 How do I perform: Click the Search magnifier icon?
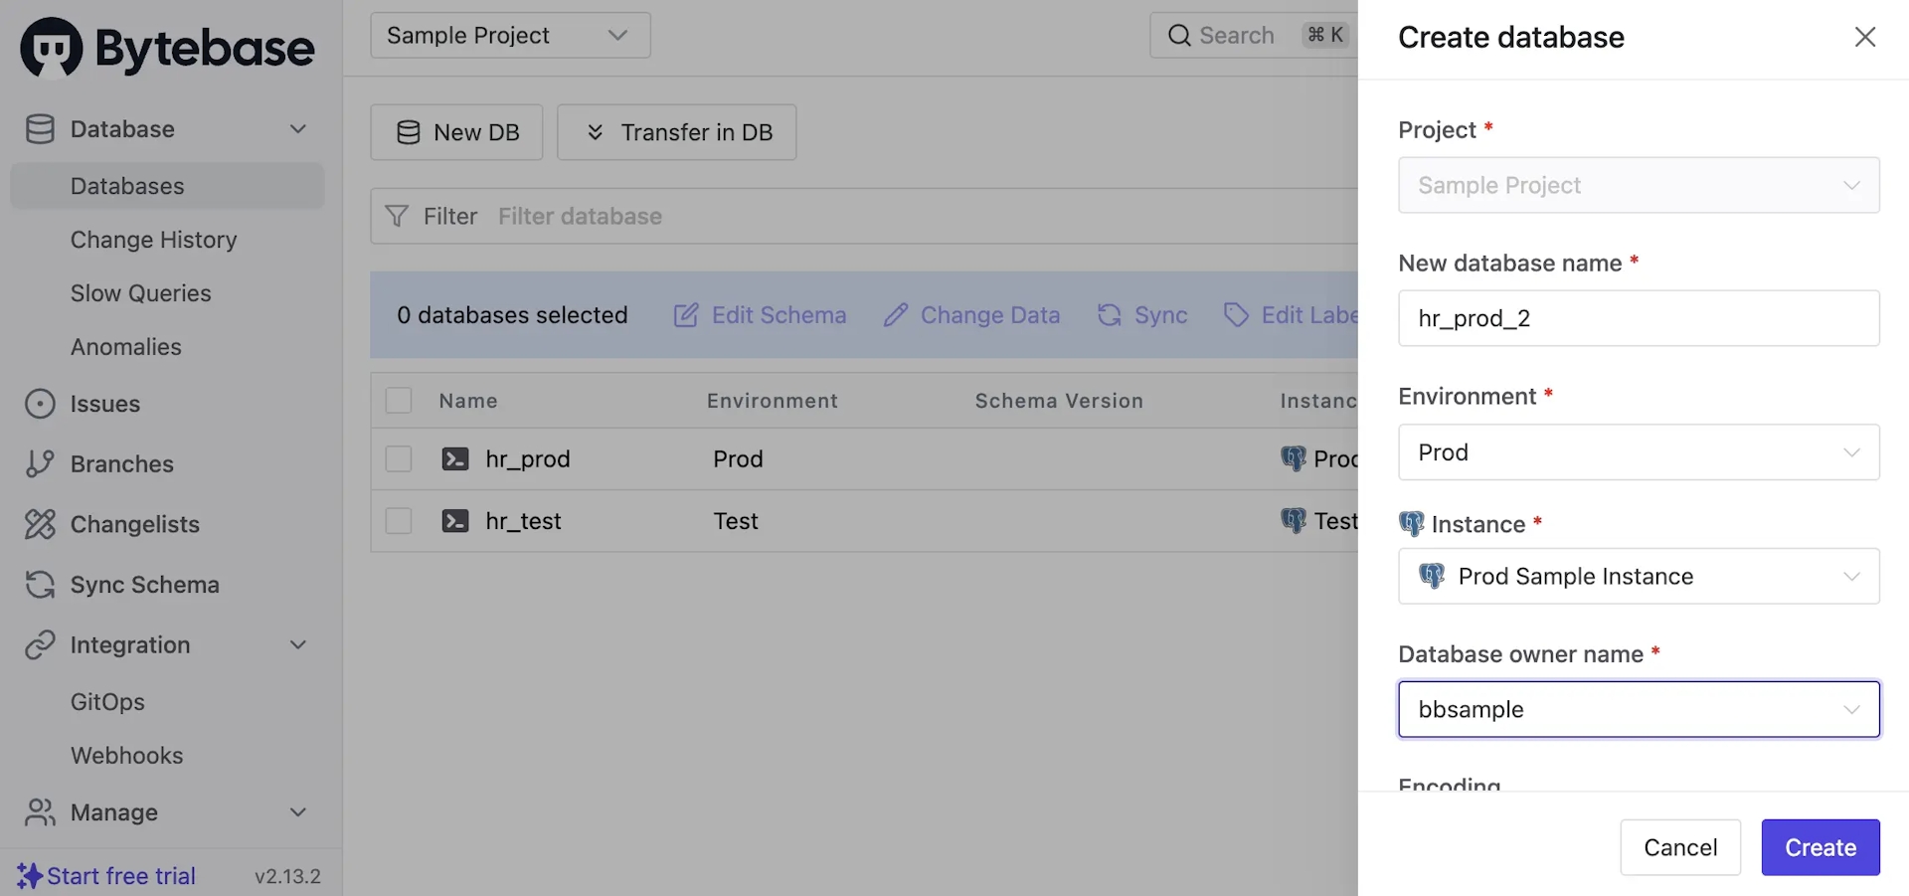1179,36
